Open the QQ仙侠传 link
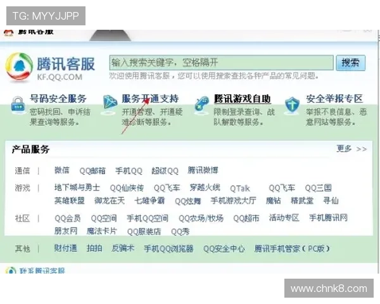Screen dimensions: 380x304 coord(127,188)
